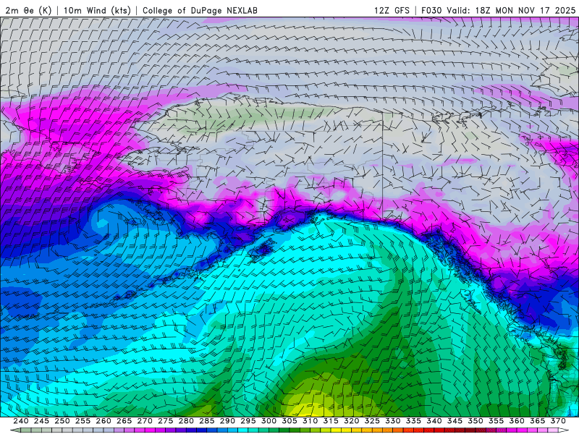Click the 255 legend value
Viewport: 579px width, 434px height.
pos(83,421)
